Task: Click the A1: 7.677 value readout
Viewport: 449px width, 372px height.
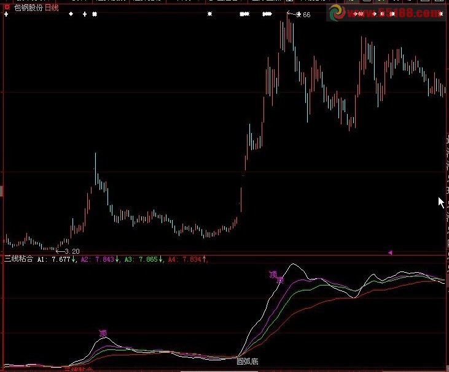Action: pos(54,259)
